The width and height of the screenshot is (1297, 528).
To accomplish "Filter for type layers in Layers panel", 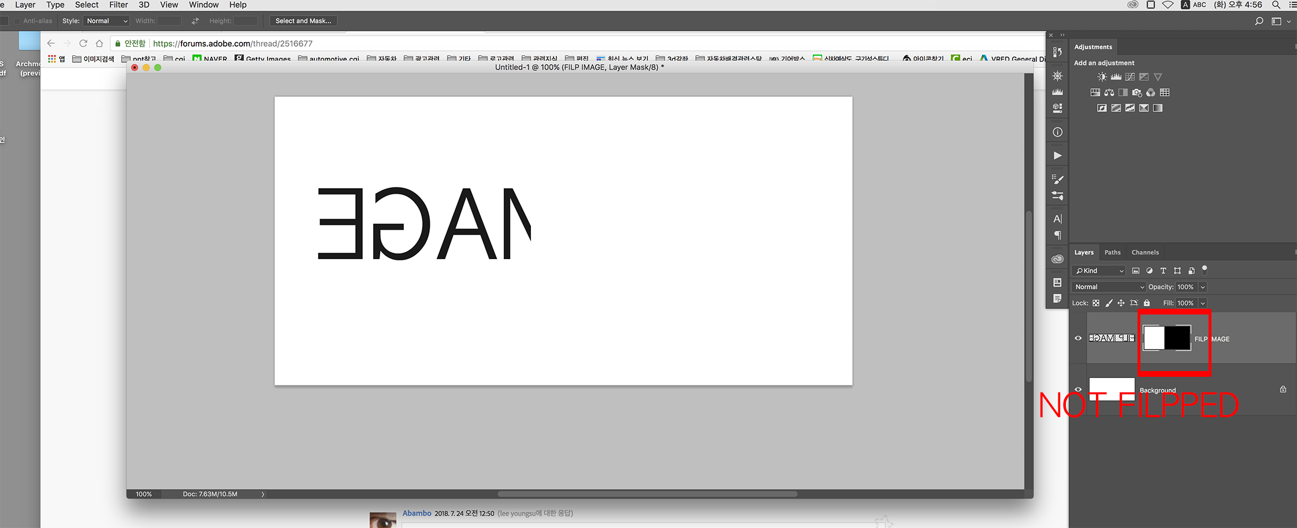I will 1164,271.
